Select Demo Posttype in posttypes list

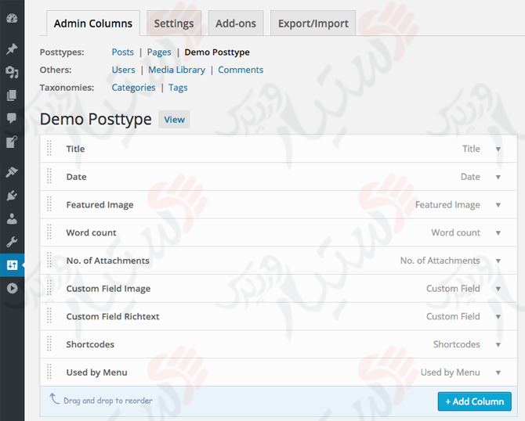coord(217,52)
